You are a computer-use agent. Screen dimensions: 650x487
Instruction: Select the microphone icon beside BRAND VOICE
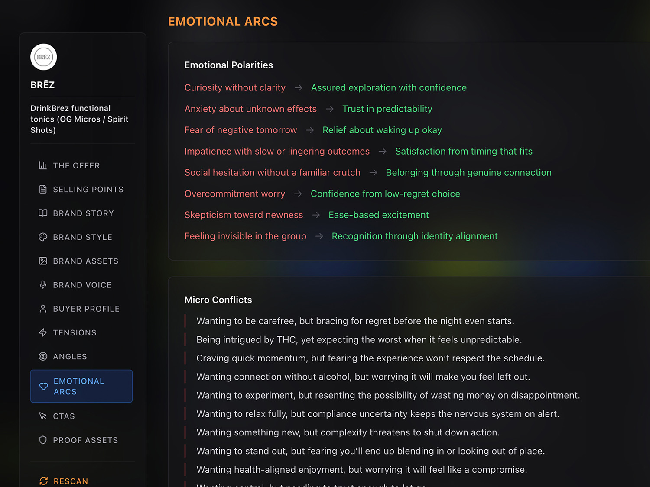[43, 284]
